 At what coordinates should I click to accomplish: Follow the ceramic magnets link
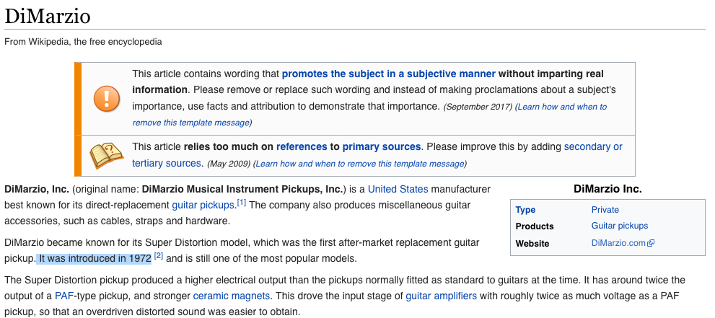click(231, 296)
